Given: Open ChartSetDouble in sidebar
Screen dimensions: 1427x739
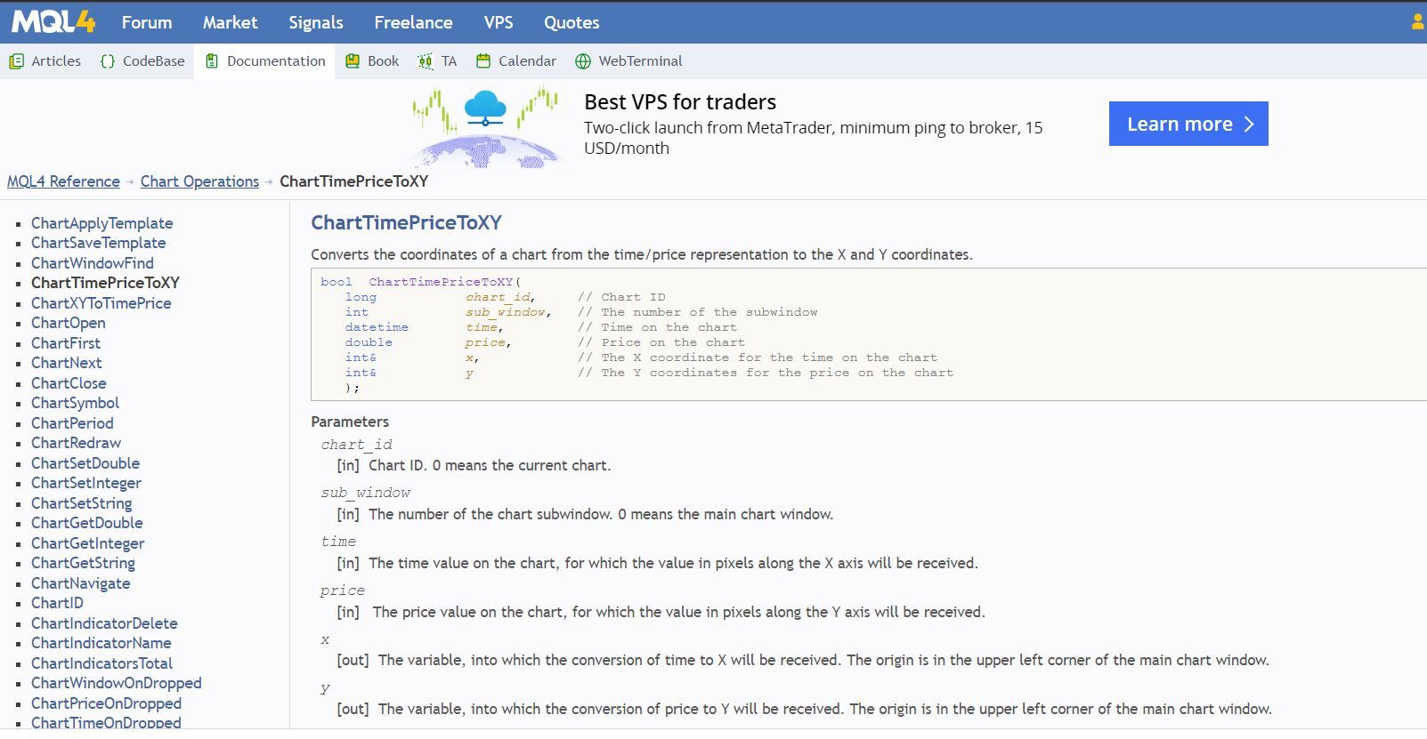Looking at the screenshot, I should 85,463.
